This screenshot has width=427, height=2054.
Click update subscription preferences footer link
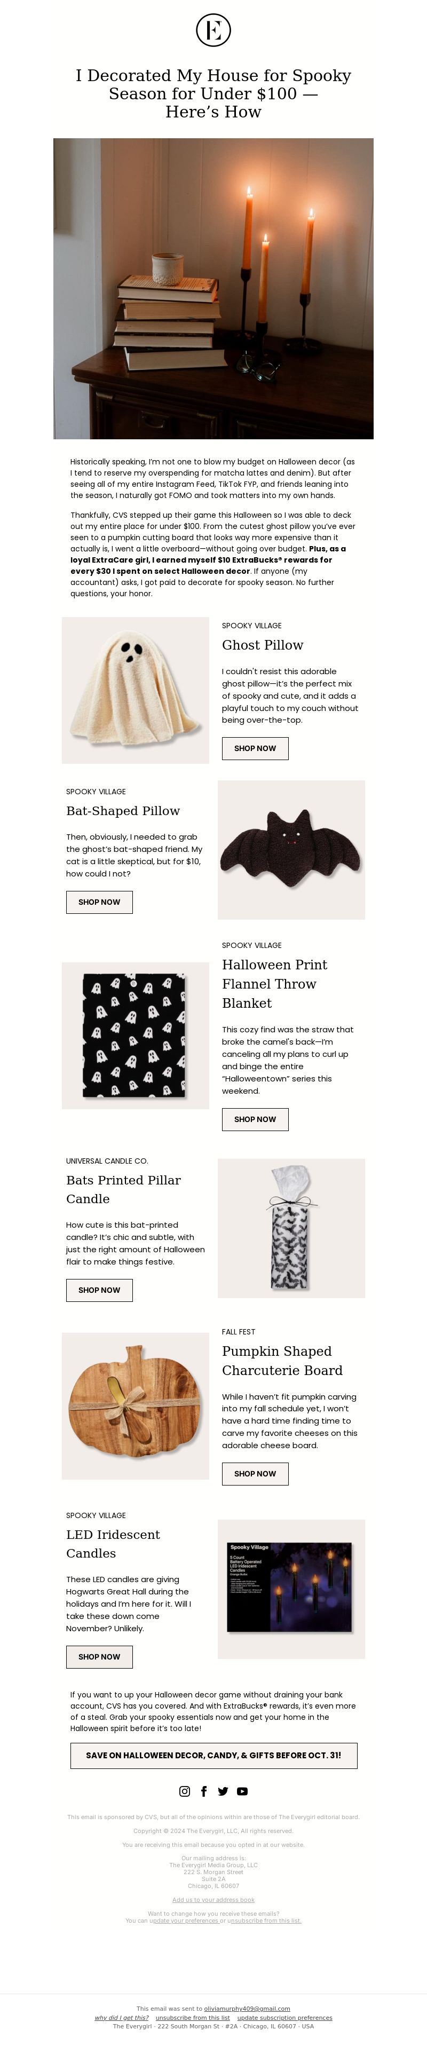284,2017
